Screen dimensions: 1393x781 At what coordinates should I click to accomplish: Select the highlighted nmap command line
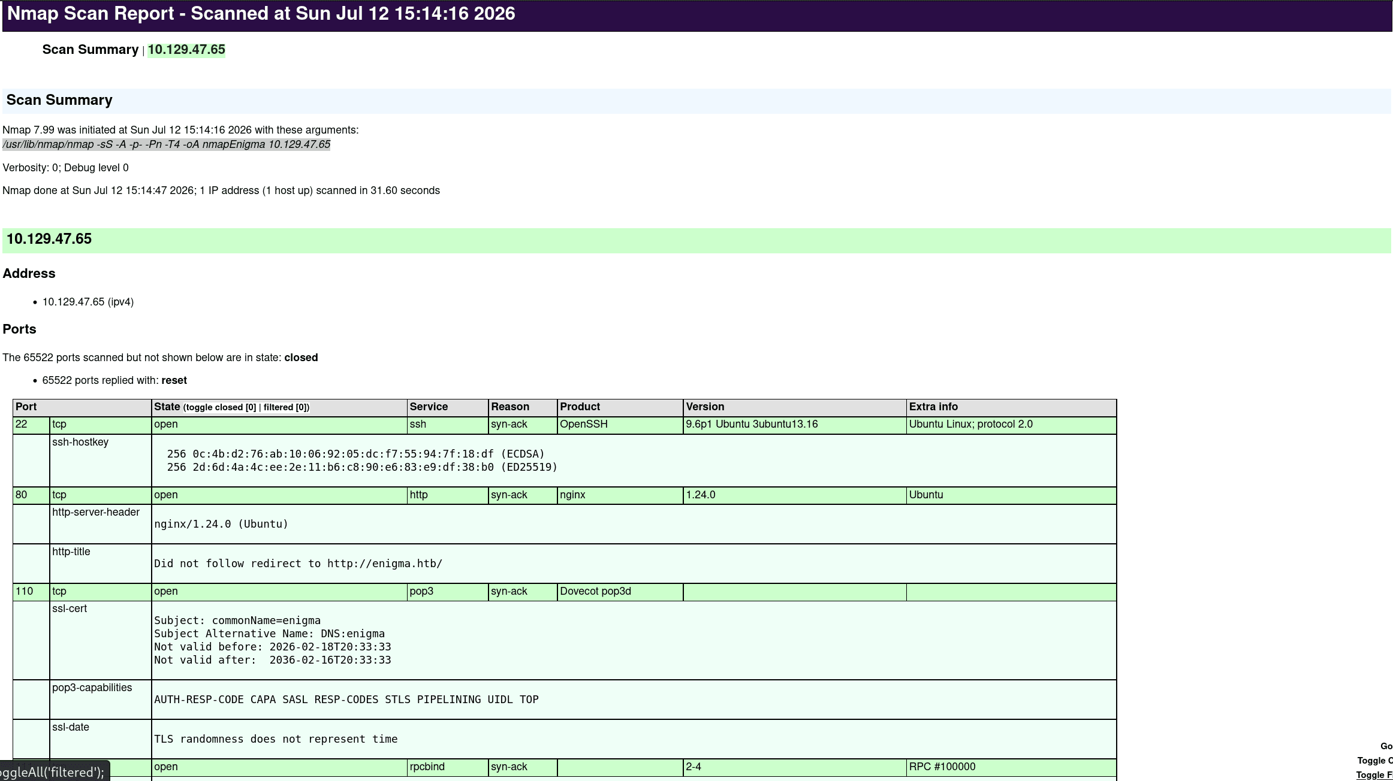[166, 144]
